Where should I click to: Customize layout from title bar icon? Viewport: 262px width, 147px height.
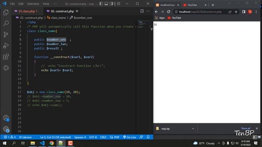click(x=118, y=4)
